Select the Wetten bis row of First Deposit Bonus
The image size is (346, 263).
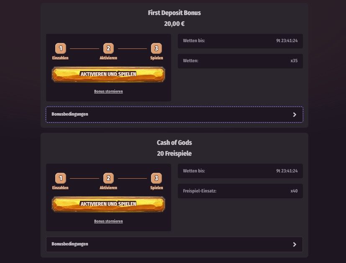pos(240,41)
